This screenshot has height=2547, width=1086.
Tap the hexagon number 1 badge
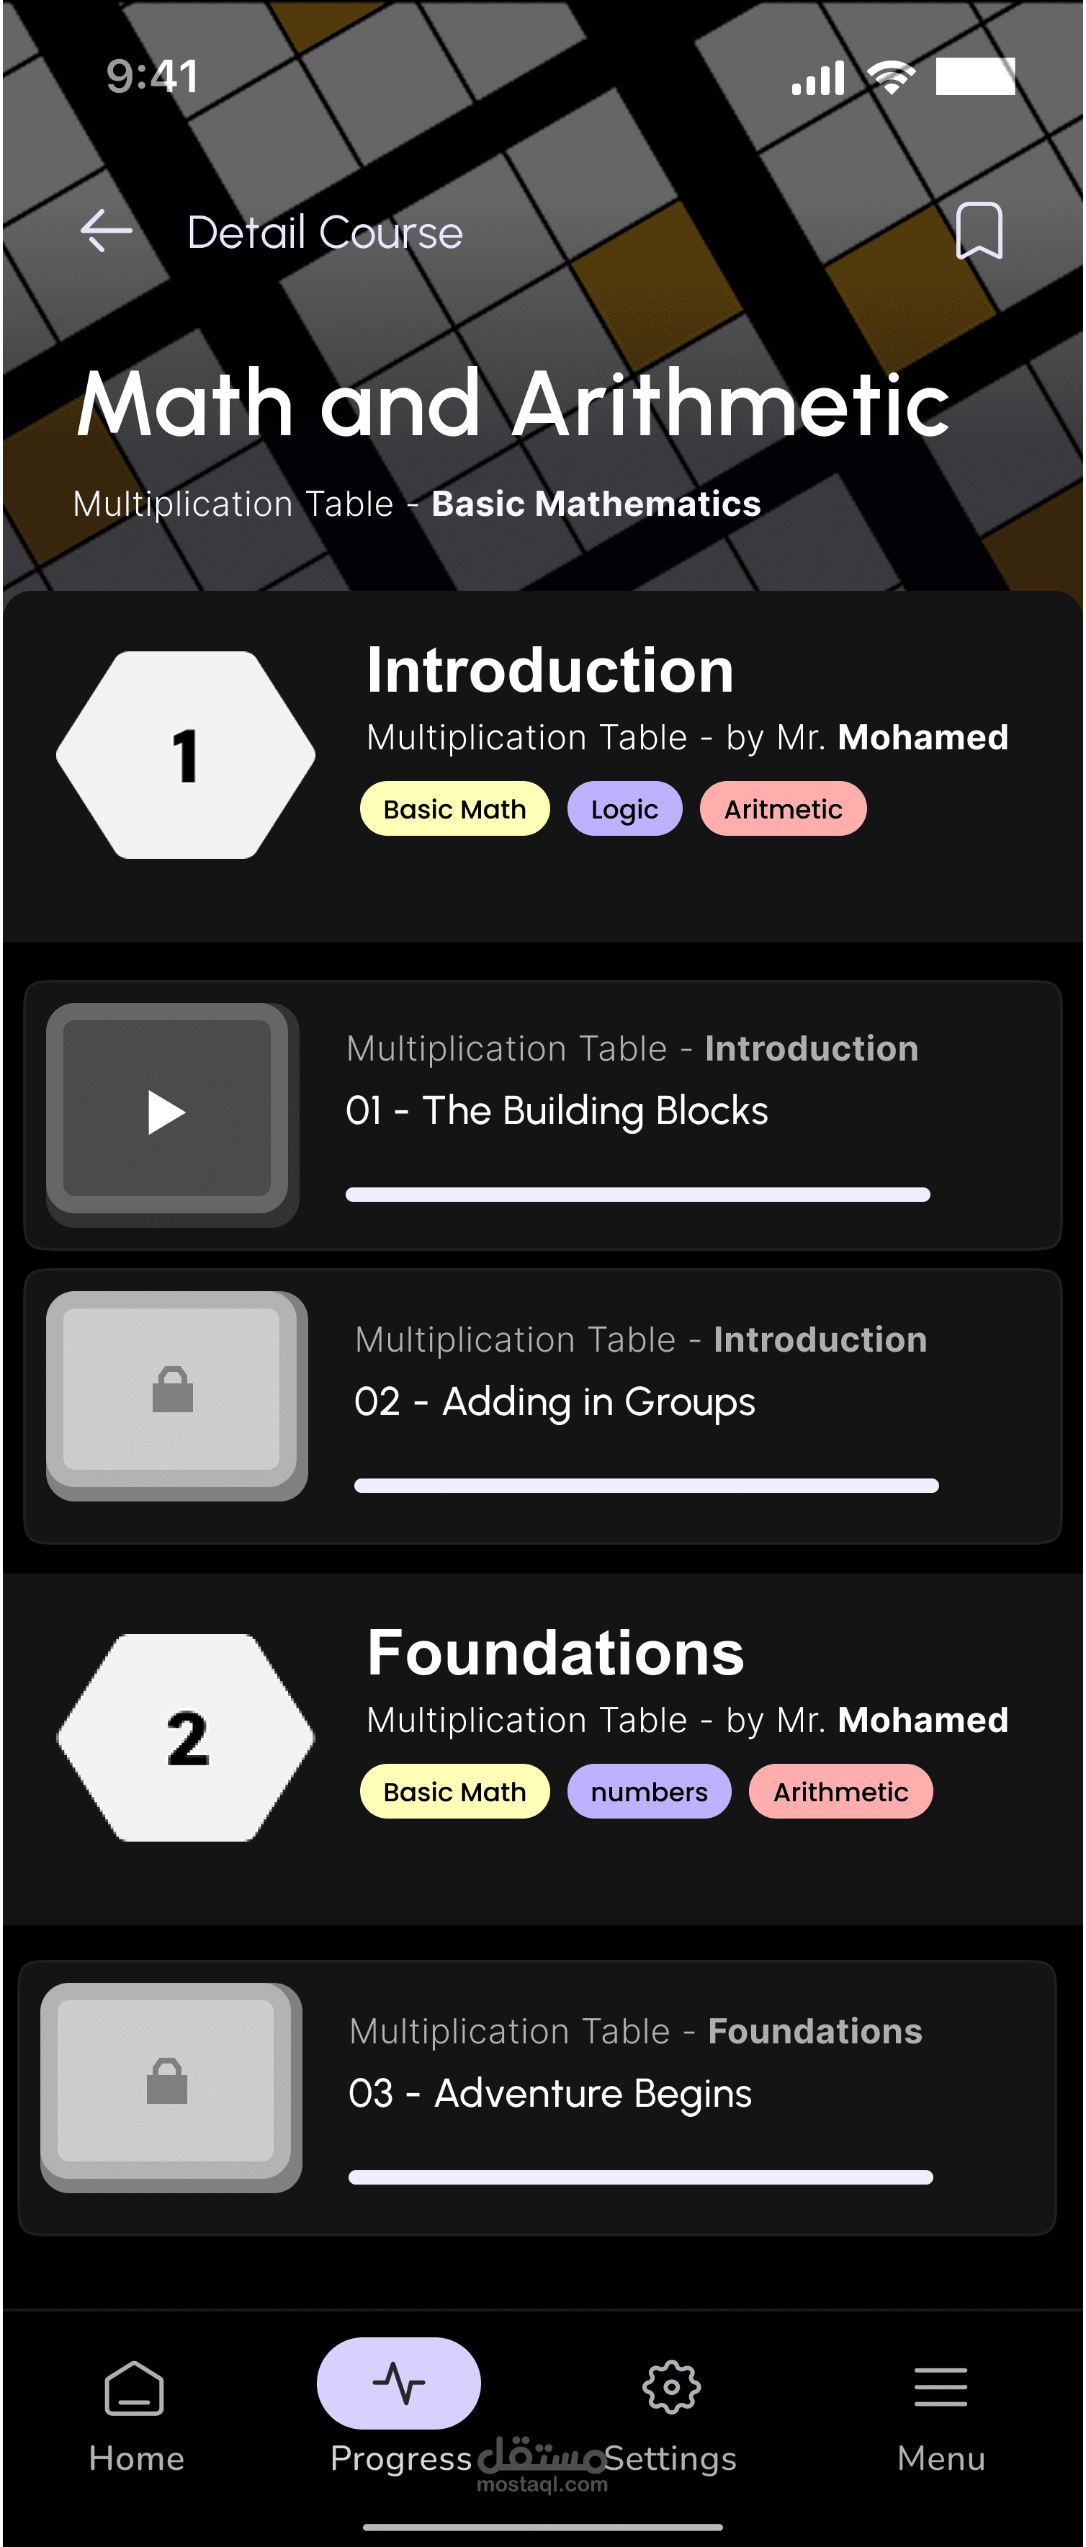click(x=186, y=755)
